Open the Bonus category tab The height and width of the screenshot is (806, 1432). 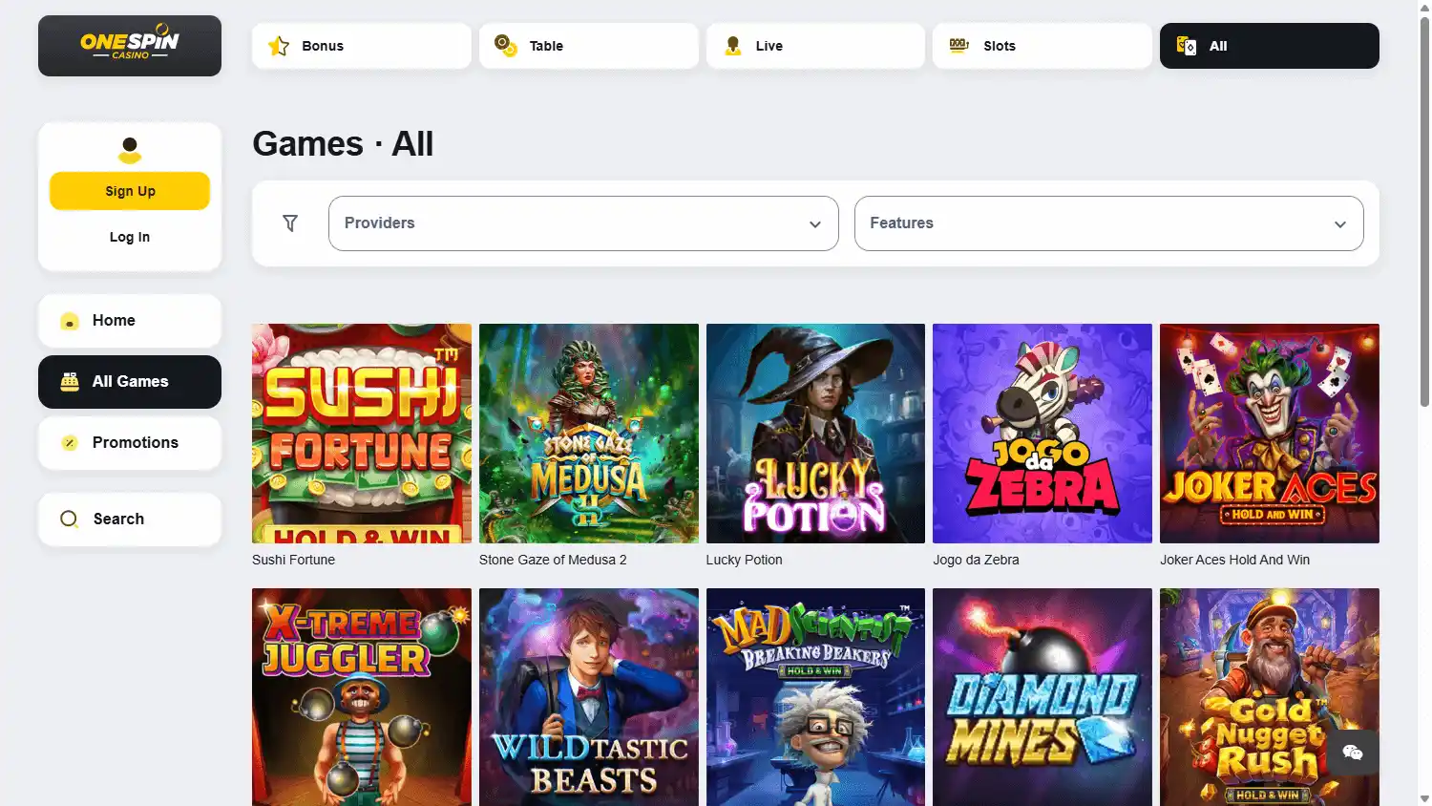click(x=362, y=46)
